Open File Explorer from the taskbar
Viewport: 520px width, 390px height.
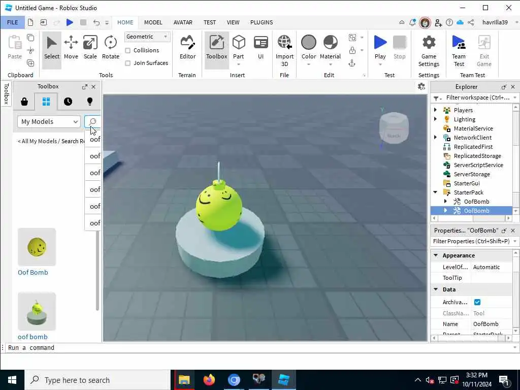(x=184, y=380)
